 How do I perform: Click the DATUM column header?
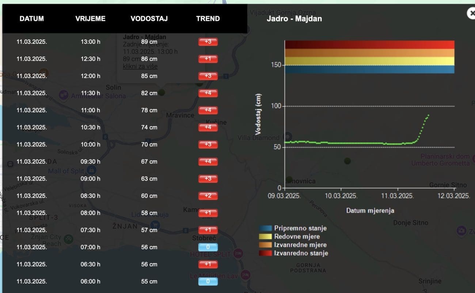(x=32, y=19)
